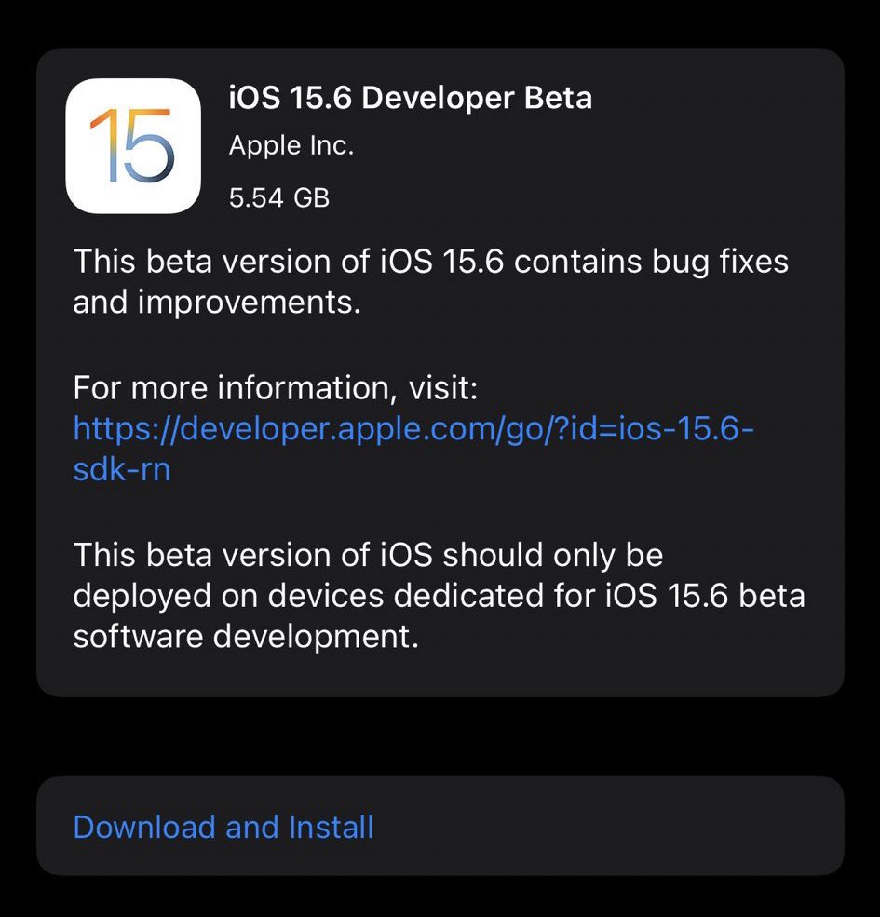880x917 pixels.
Task: Click the 'Apple Inc.' publisher label
Action: coord(291,145)
